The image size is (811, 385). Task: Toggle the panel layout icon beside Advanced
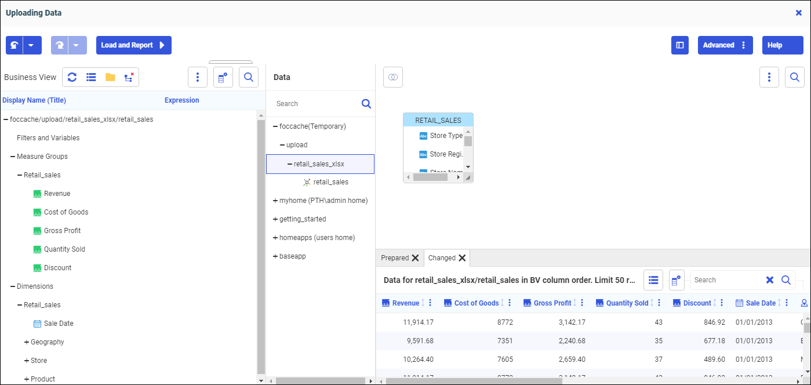coord(680,45)
